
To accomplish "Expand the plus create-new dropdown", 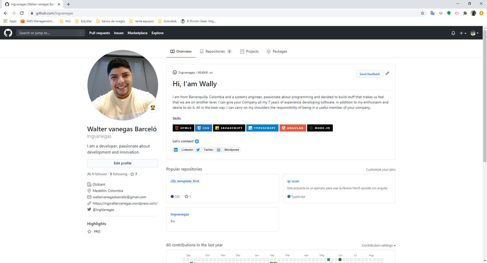I will (463, 33).
